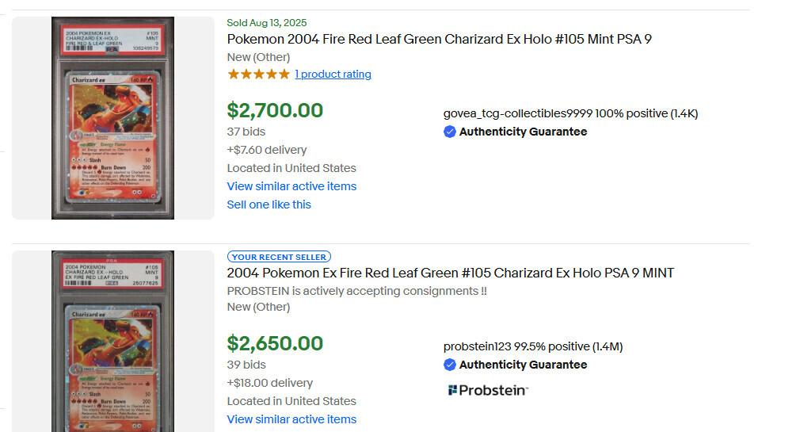Click Sell one like this link
This screenshot has height=432, width=800.
click(269, 205)
